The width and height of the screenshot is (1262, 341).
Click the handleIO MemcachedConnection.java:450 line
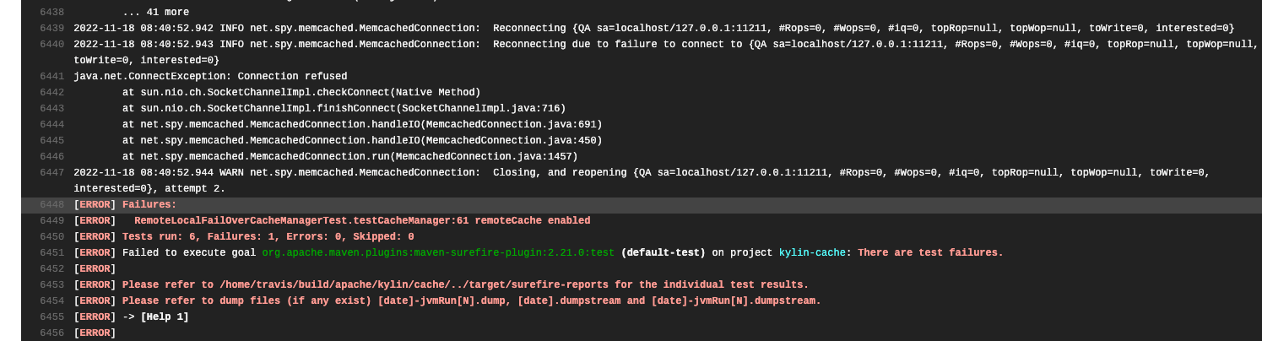coord(362,141)
